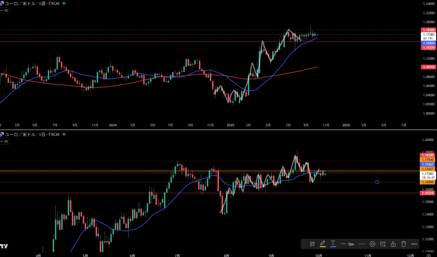Screen dimensions: 437x257
Task: Select the text color T icon
Action: click(x=333, y=243)
